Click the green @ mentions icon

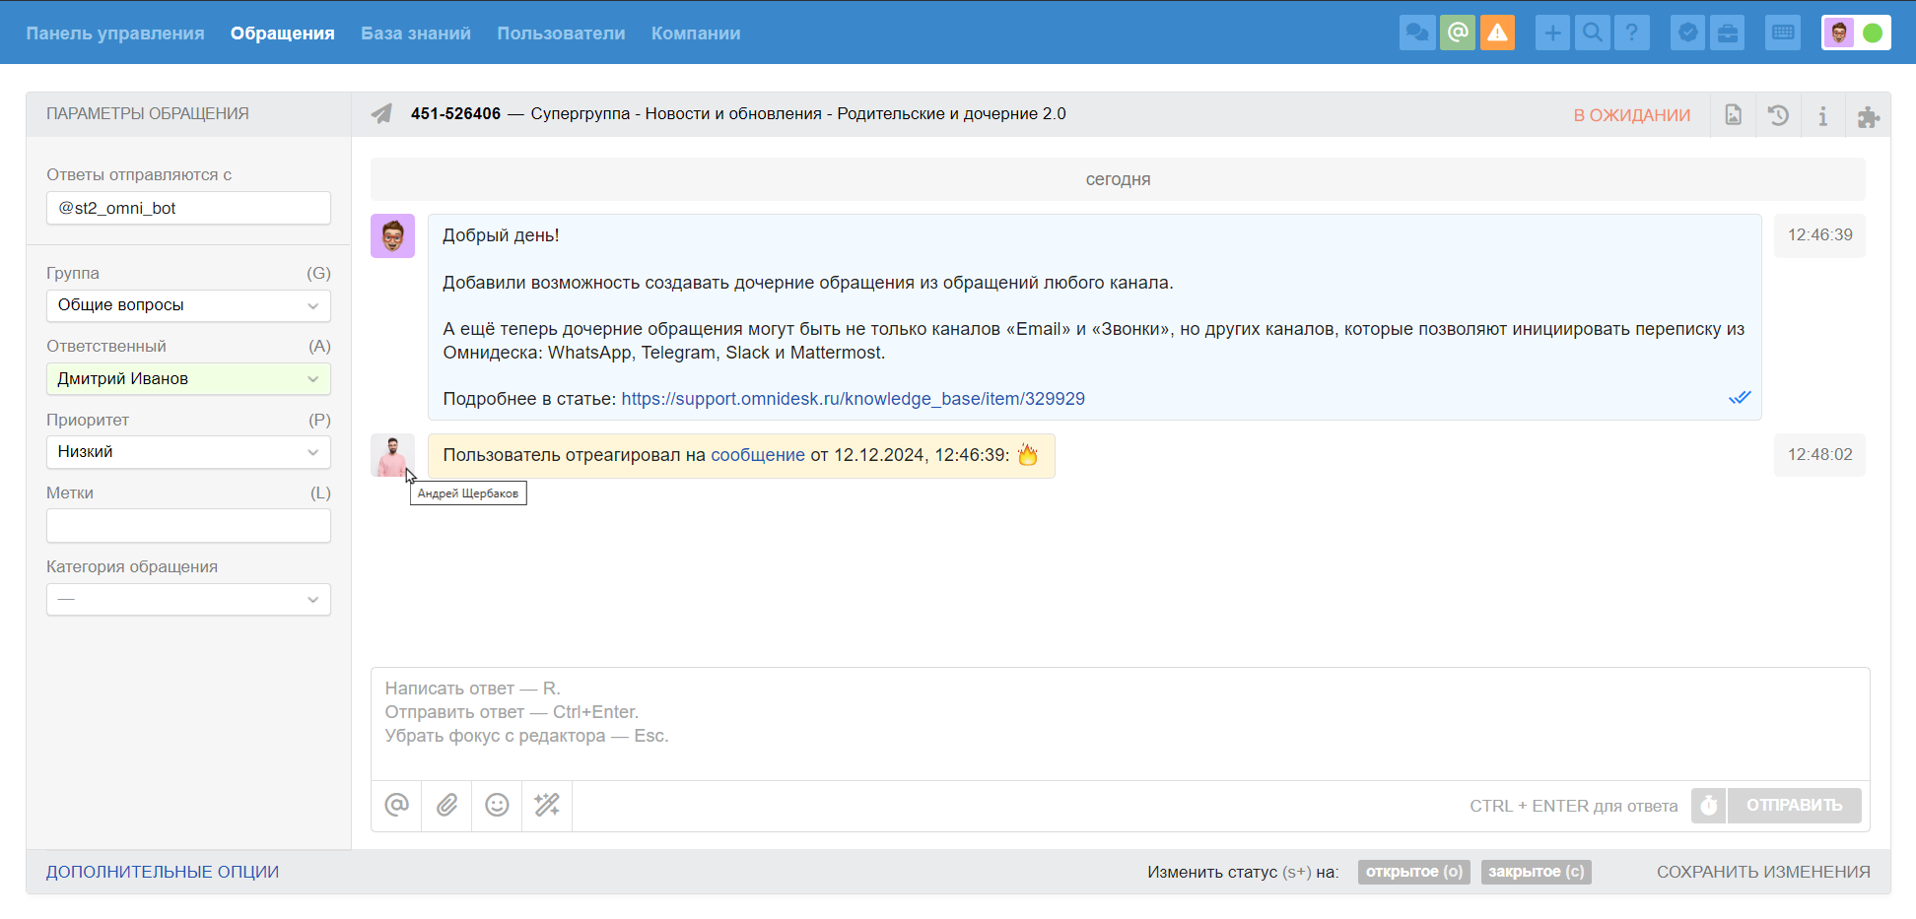[x=1458, y=33]
